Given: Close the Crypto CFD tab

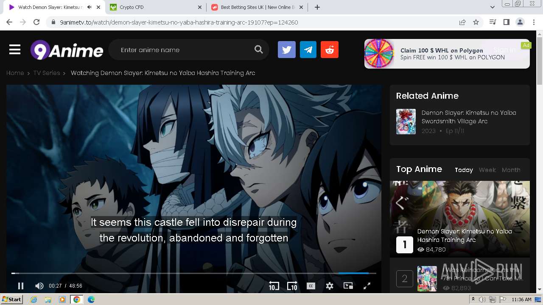Looking at the screenshot, I should pyautogui.click(x=200, y=7).
